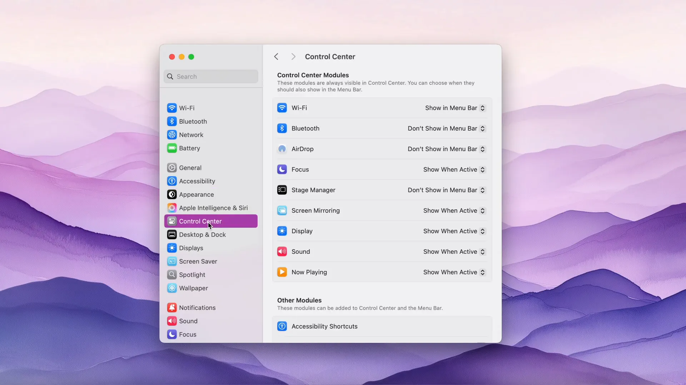Switch to Displays settings pane
The height and width of the screenshot is (385, 686).
click(x=211, y=248)
